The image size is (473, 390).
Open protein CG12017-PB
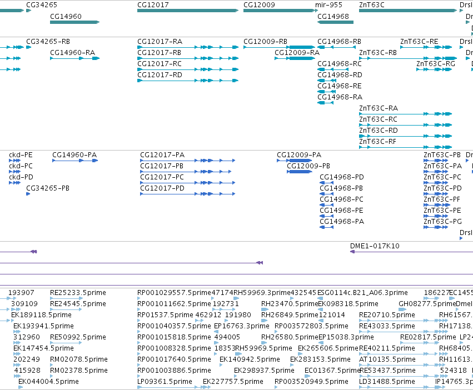(x=162, y=166)
